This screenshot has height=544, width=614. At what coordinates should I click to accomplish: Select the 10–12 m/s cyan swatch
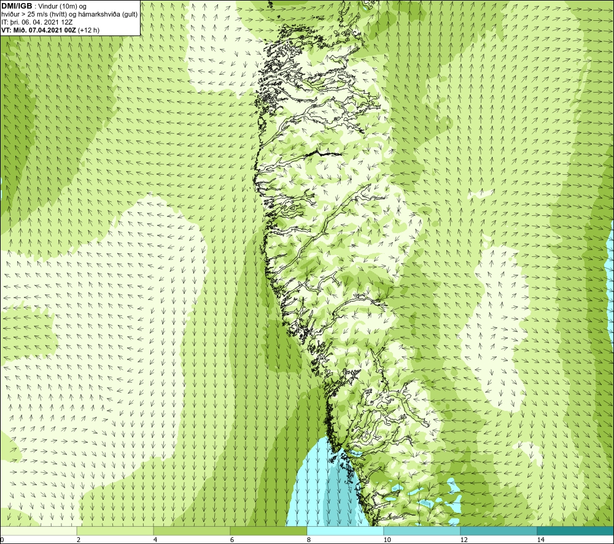click(422, 531)
